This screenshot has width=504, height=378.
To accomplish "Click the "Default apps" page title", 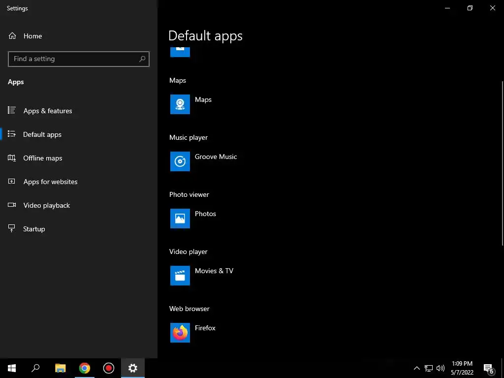I will click(x=205, y=35).
